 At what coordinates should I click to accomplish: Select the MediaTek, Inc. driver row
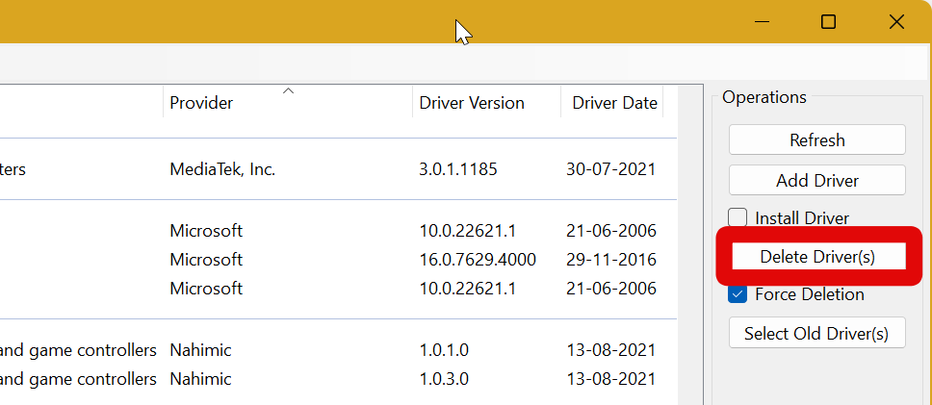pos(222,169)
